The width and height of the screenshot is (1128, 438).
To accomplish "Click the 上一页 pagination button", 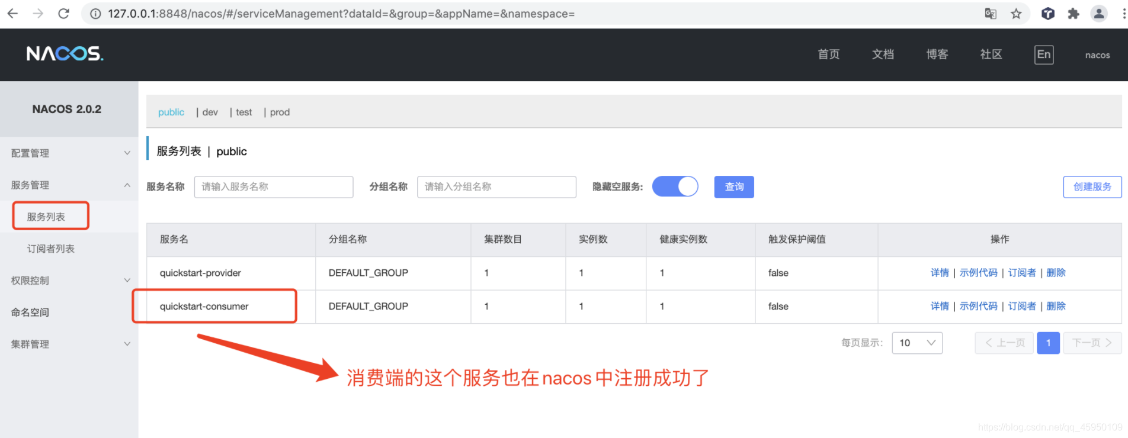I will point(1004,343).
